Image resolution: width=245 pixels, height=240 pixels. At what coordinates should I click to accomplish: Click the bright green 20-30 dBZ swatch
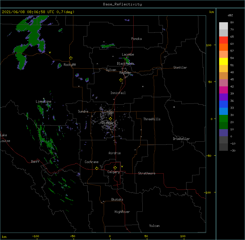pyautogui.click(x=223, y=119)
